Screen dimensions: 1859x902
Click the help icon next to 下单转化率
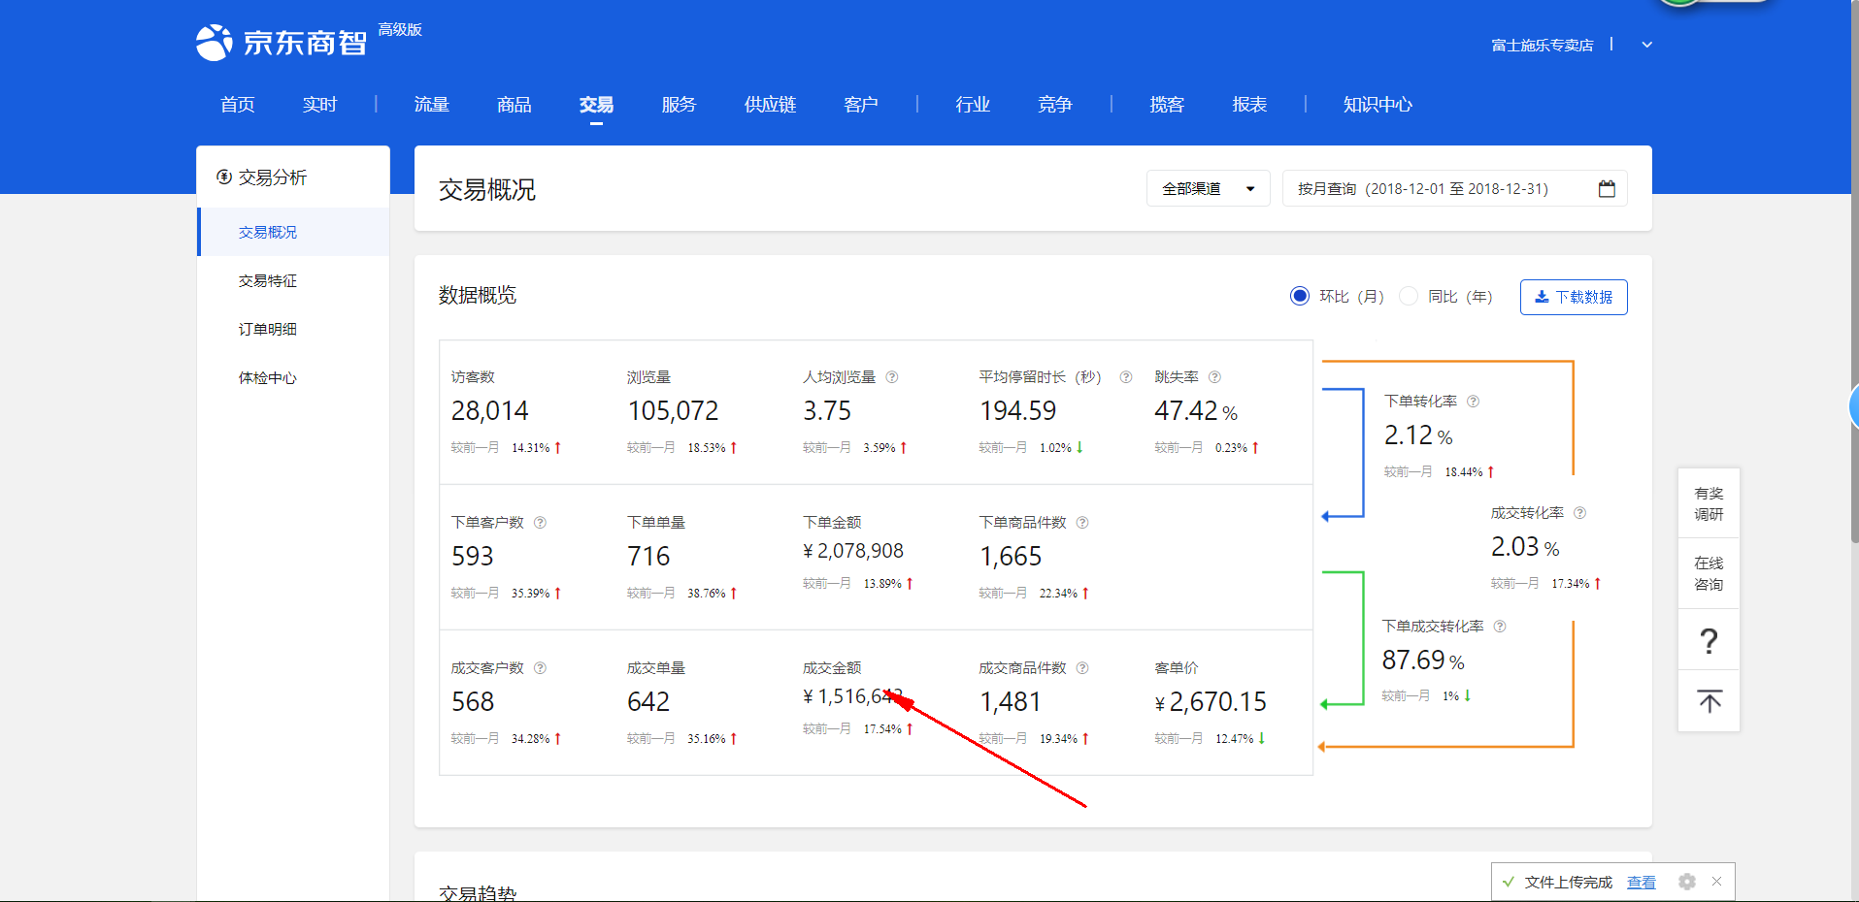click(1473, 402)
